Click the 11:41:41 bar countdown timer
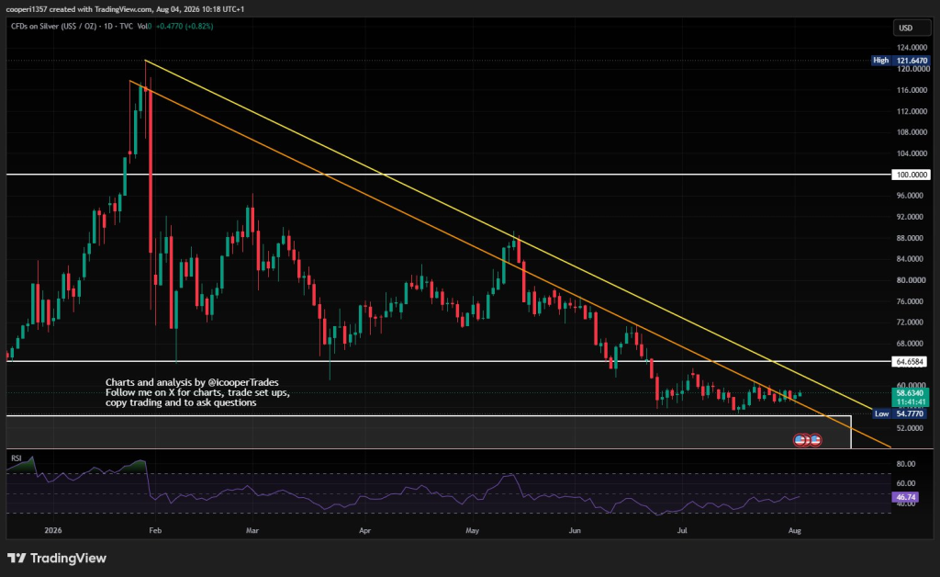Screen dimensions: 940x577 pyautogui.click(x=910, y=402)
